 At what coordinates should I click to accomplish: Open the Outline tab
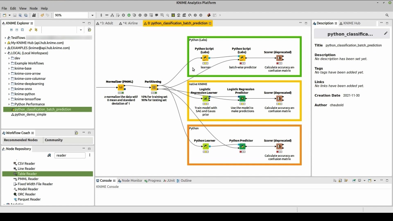coord(184,180)
